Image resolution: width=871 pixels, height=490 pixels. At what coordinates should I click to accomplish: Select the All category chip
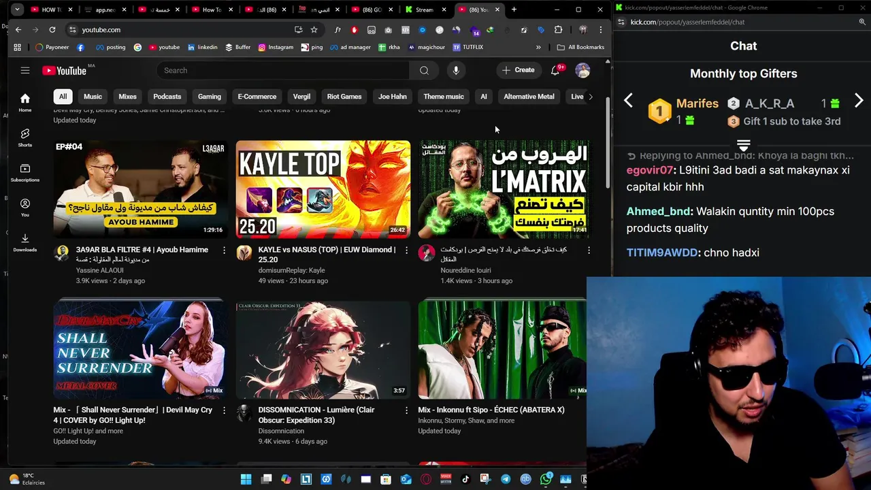63,97
